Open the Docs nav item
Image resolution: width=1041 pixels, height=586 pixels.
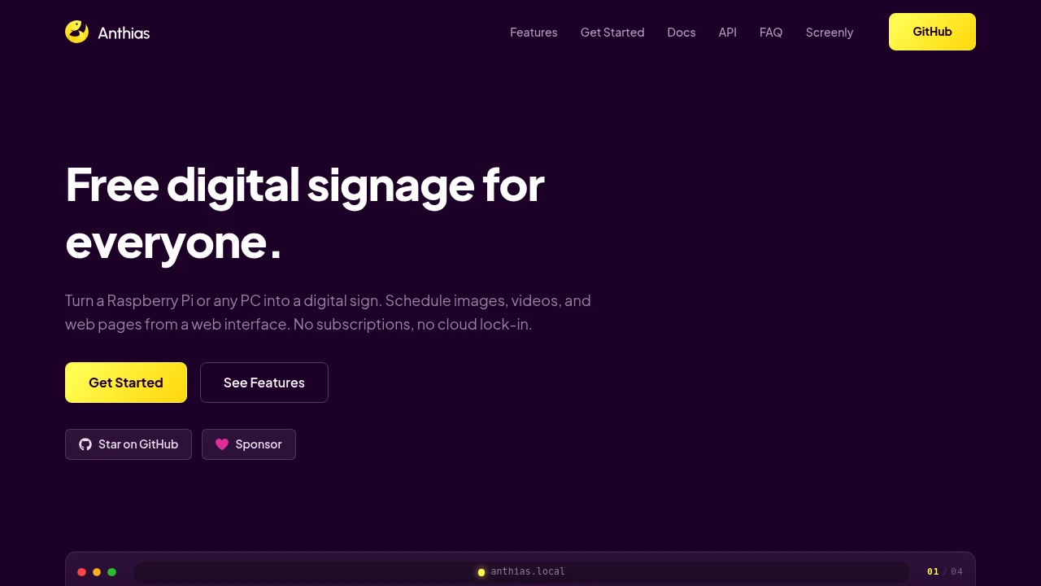click(682, 33)
